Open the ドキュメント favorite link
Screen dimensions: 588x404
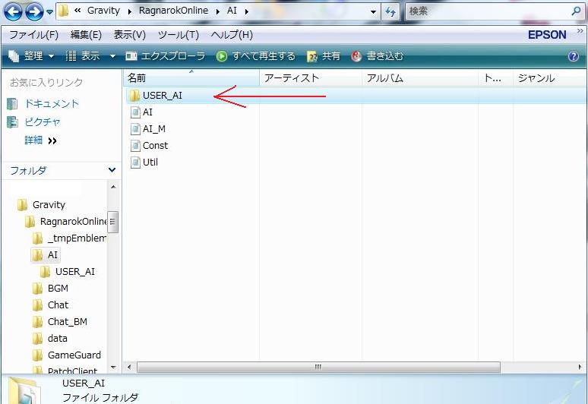[43, 103]
